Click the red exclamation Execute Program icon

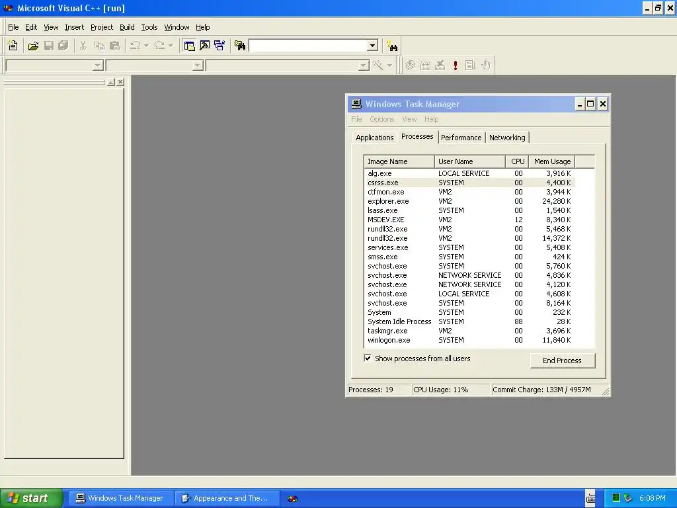[456, 65]
